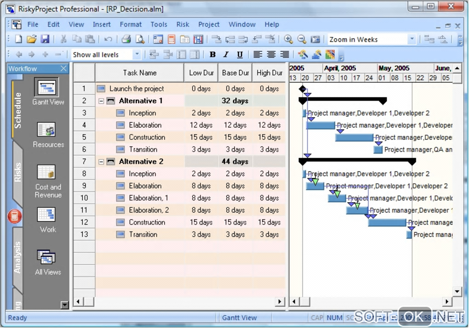
Task: Click the Print toolbar icon
Action: 126,40
